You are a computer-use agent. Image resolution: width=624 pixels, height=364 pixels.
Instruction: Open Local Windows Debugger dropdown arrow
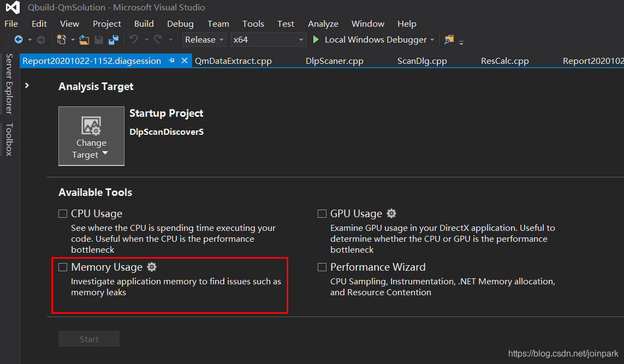point(432,40)
